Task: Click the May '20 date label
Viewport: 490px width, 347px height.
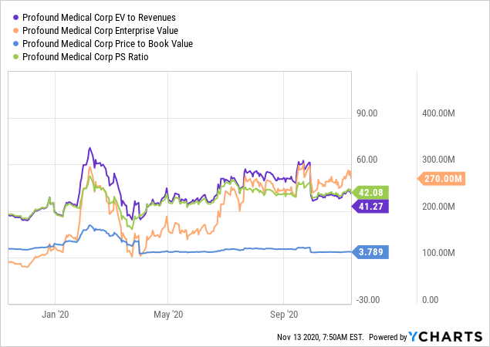Action: (x=168, y=315)
